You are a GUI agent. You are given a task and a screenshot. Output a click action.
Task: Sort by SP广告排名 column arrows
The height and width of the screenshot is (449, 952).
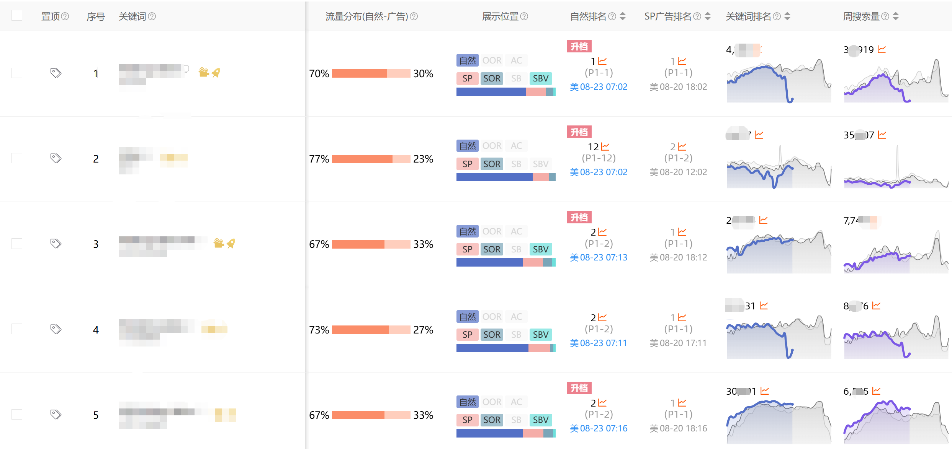click(708, 16)
